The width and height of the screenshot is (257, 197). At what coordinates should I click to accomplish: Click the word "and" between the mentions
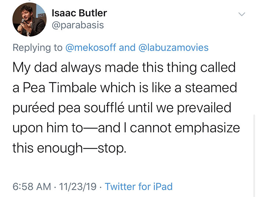(x=127, y=47)
